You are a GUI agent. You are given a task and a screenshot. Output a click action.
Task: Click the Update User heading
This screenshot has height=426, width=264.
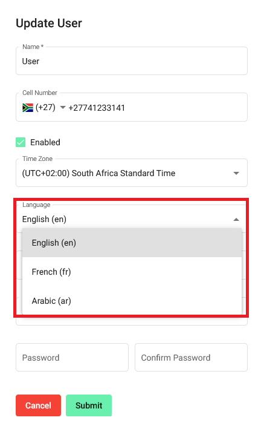[49, 23]
